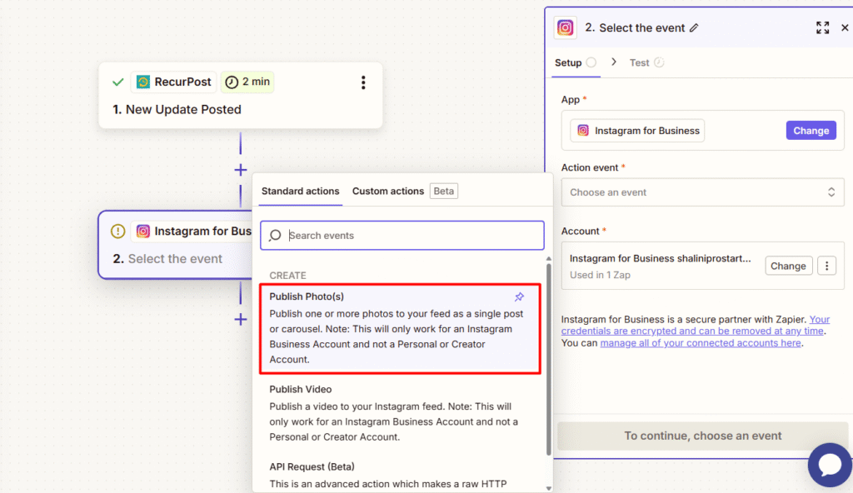Open the three-dot menu on RecurPost step
The height and width of the screenshot is (493, 853).
point(363,82)
